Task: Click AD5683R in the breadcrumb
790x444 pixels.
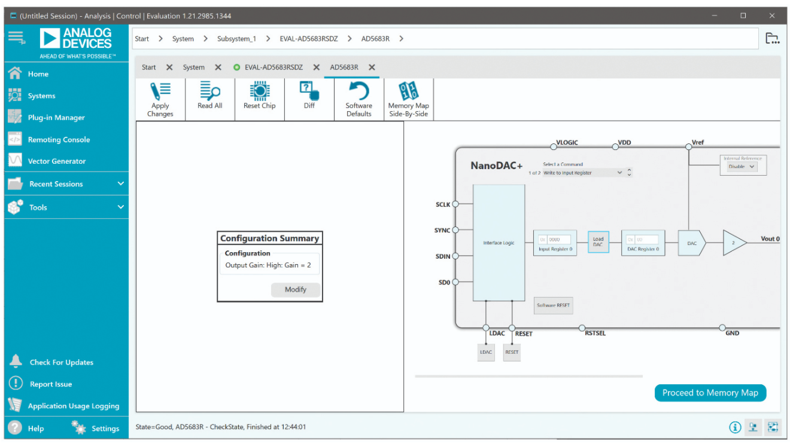Action: [x=375, y=39]
